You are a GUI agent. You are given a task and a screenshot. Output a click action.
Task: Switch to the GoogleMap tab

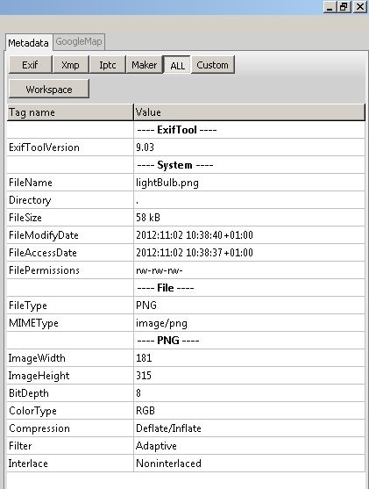79,42
